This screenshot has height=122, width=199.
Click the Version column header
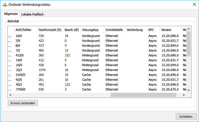pyautogui.click(x=170, y=30)
